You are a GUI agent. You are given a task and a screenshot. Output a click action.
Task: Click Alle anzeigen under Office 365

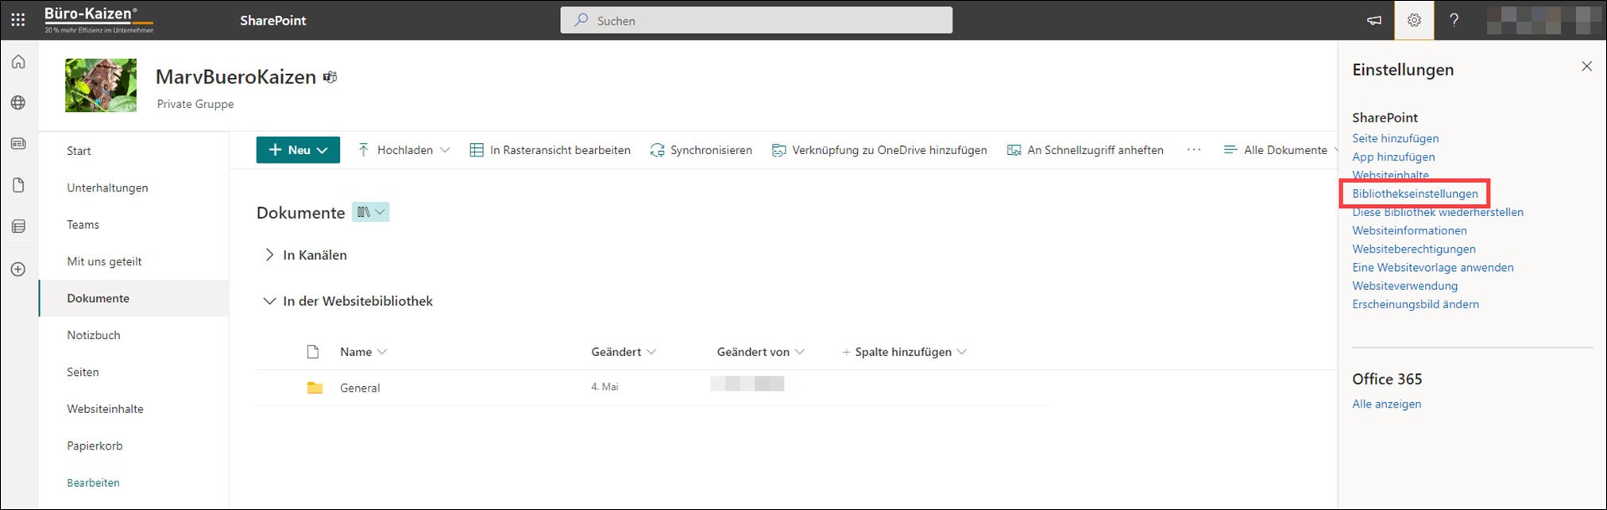pyautogui.click(x=1387, y=404)
